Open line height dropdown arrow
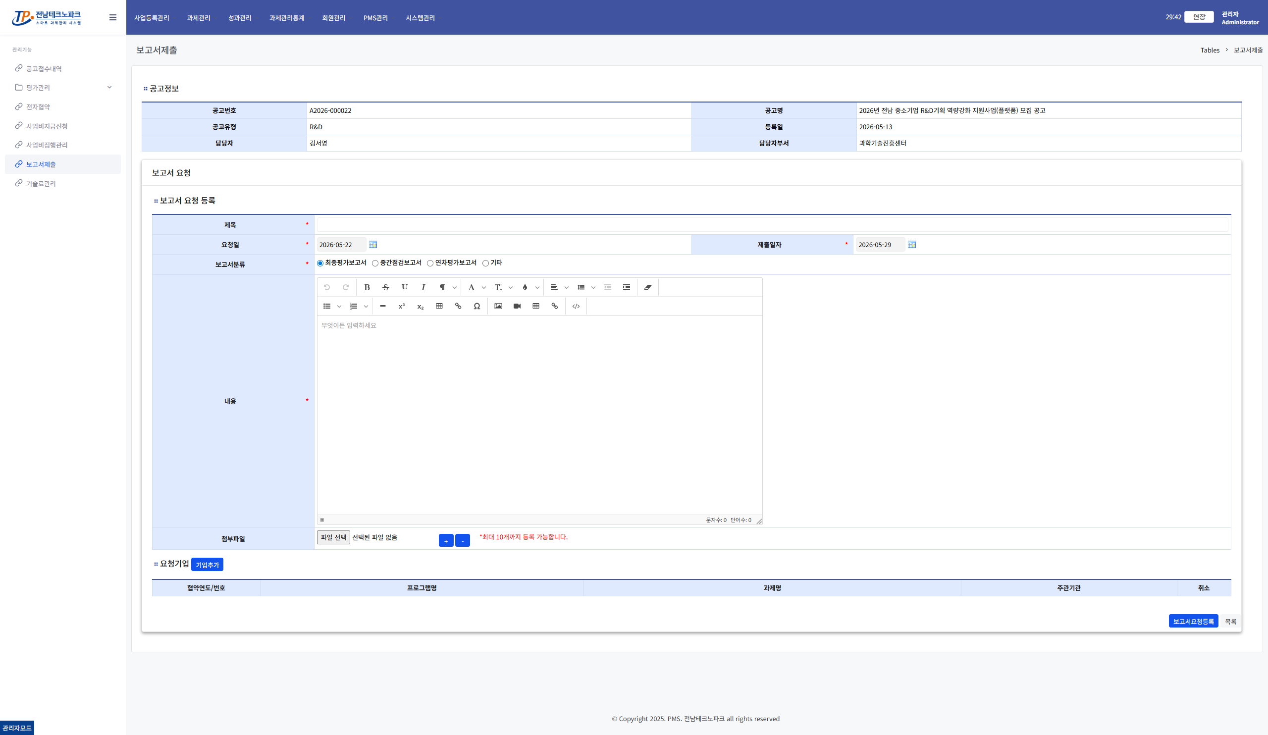 [593, 288]
